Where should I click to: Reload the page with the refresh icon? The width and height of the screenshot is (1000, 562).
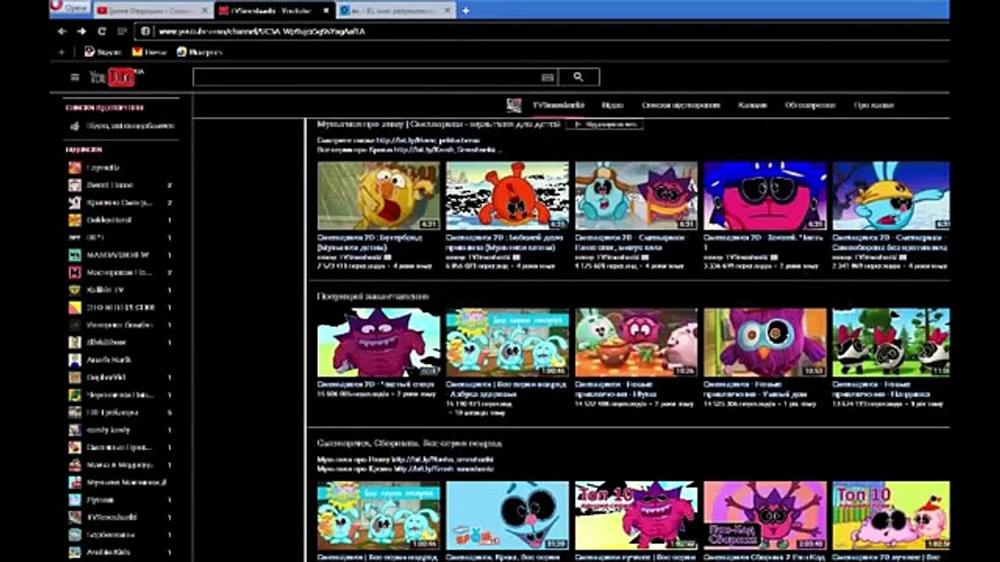coord(102,31)
